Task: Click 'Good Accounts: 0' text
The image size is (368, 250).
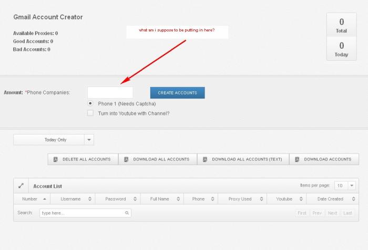Action: (x=33, y=41)
